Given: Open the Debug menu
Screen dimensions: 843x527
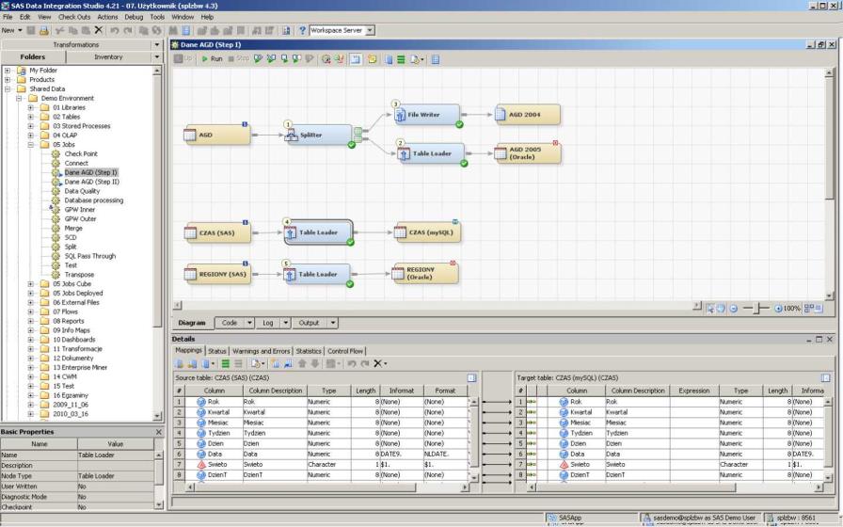Looking at the screenshot, I should coord(134,17).
